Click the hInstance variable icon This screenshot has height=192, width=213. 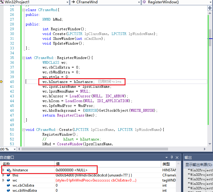click(9, 170)
